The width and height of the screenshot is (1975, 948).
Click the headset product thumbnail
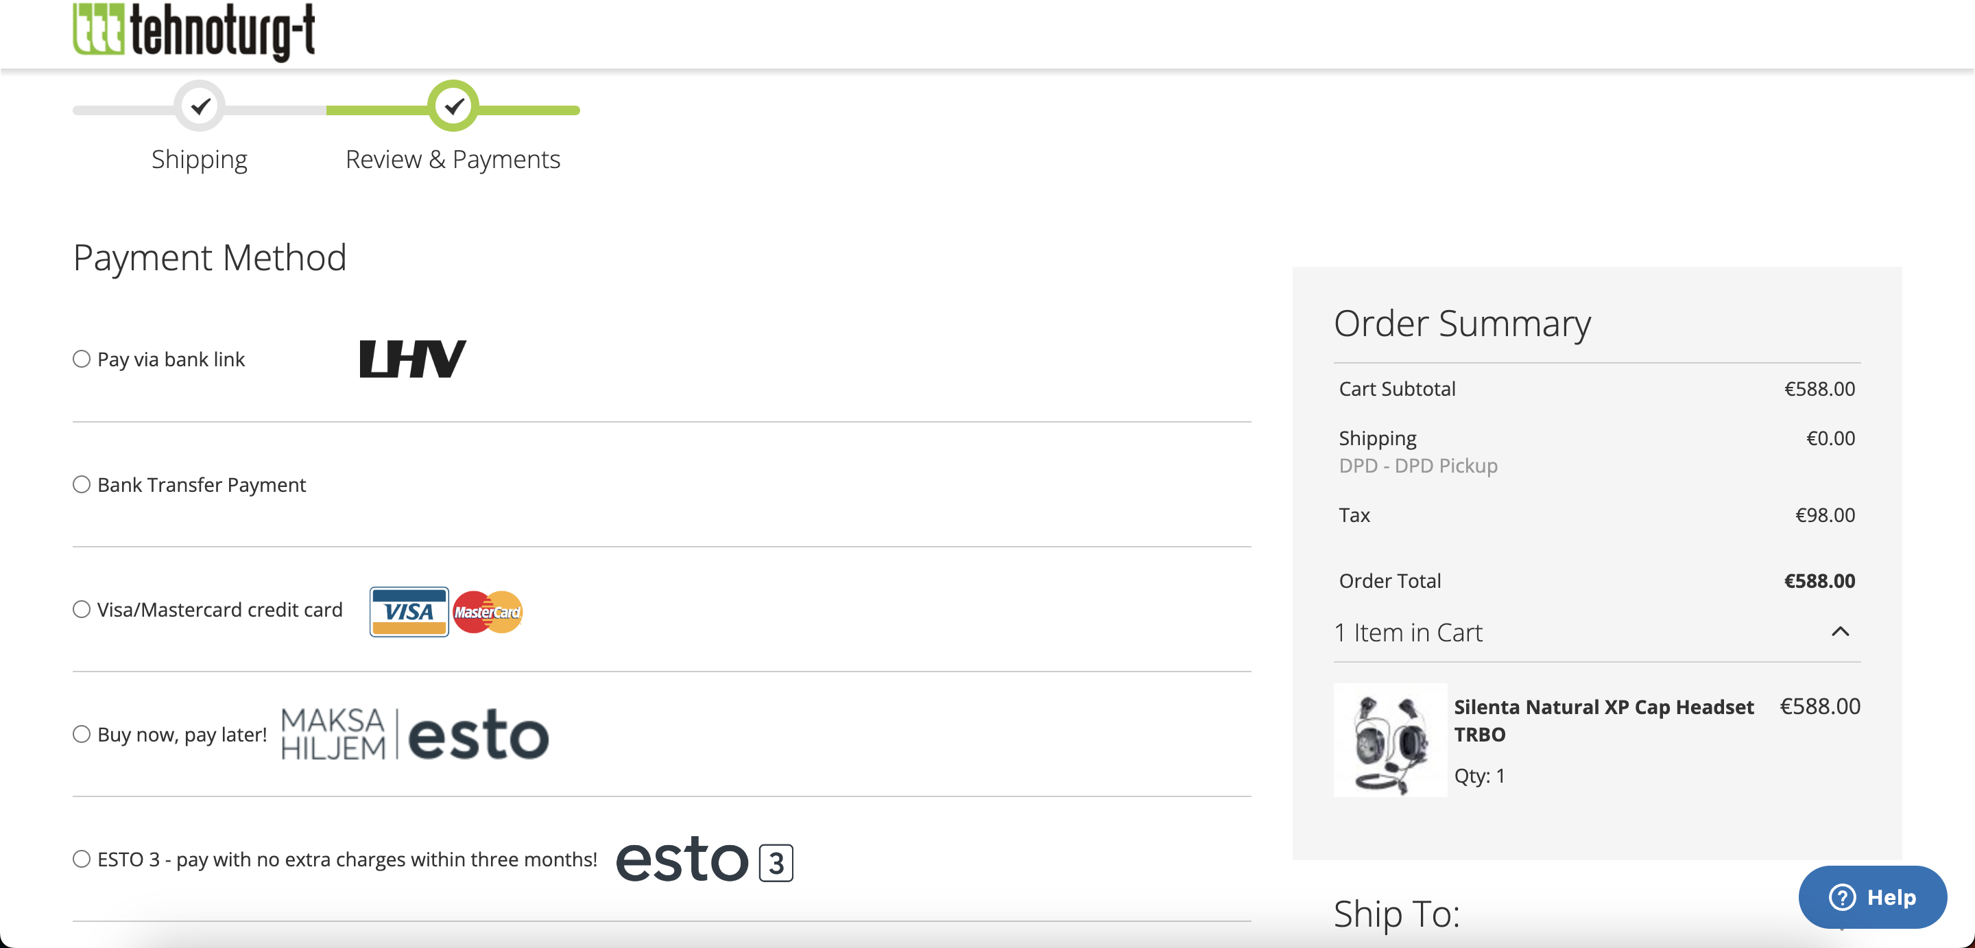pos(1390,740)
